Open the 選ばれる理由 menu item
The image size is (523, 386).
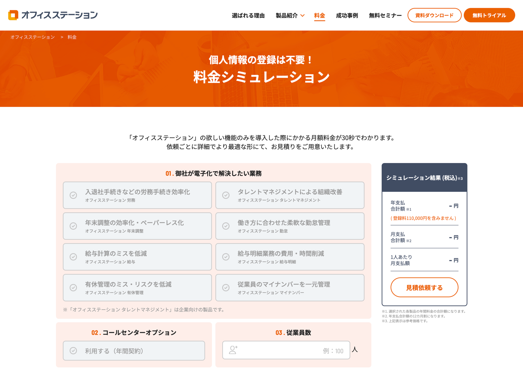[248, 15]
